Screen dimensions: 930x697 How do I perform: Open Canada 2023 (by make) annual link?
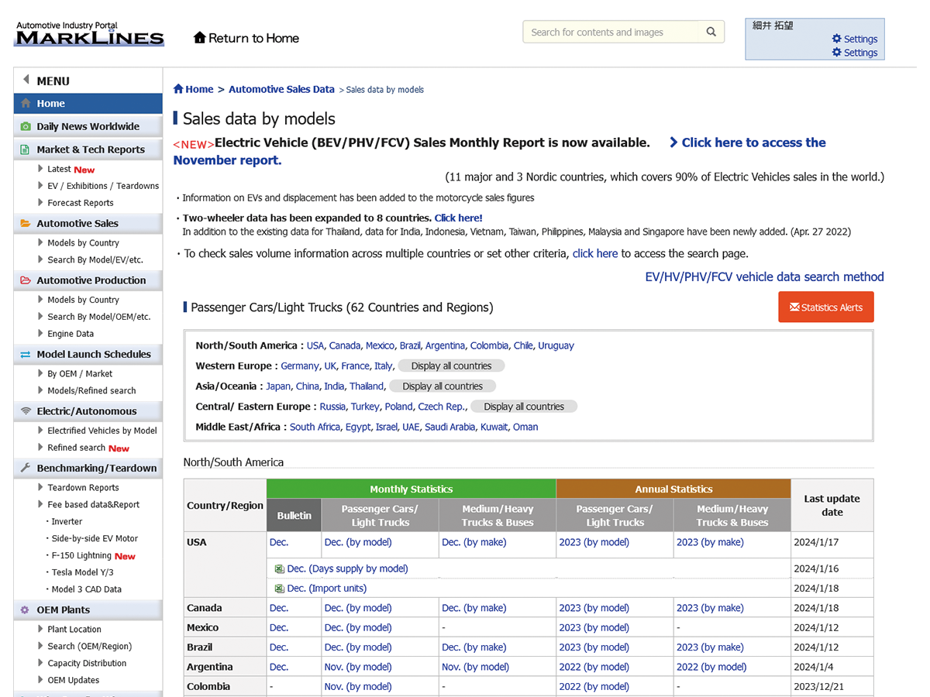pyautogui.click(x=710, y=608)
